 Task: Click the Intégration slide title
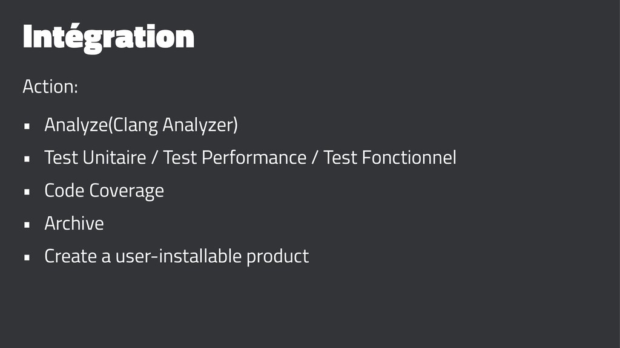(108, 38)
